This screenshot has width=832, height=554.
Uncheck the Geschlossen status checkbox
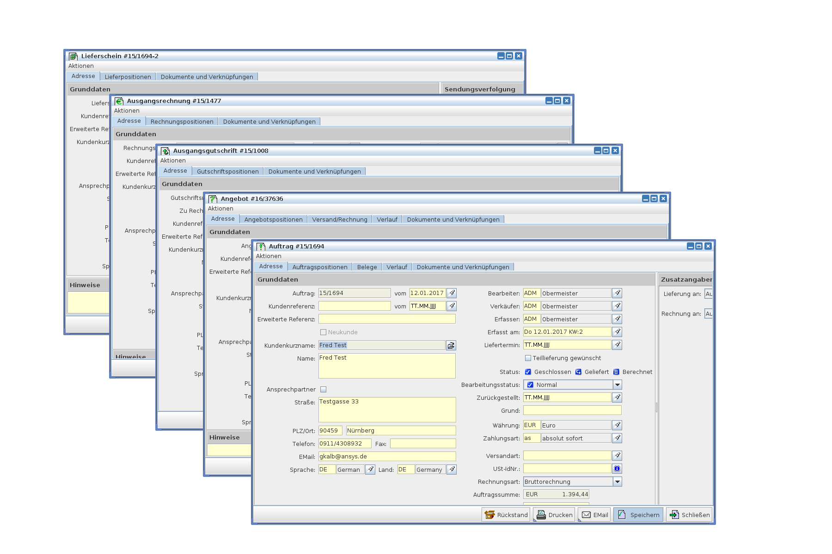point(528,372)
